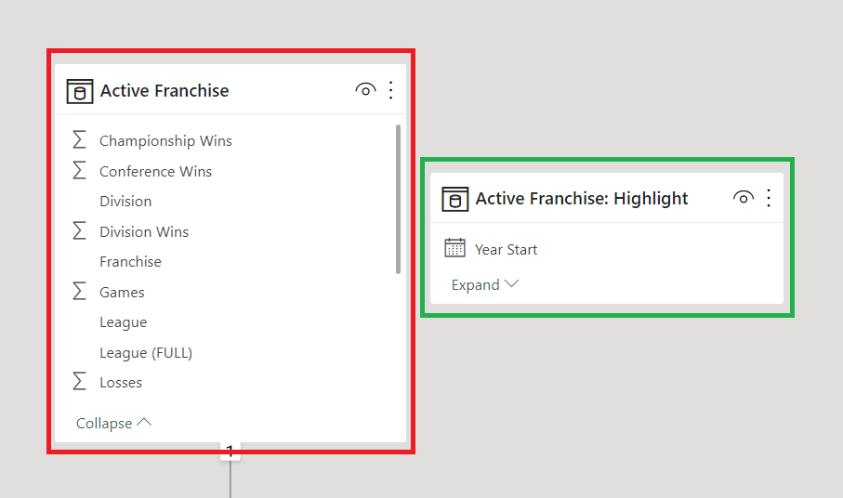
Task: Select the Year Start field
Action: (506, 249)
